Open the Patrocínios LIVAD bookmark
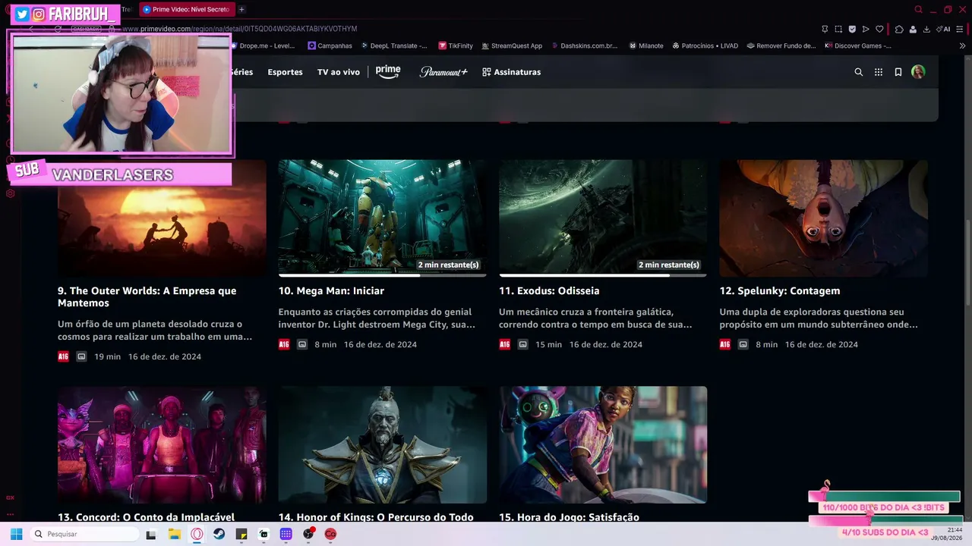The image size is (972, 546). (x=705, y=45)
